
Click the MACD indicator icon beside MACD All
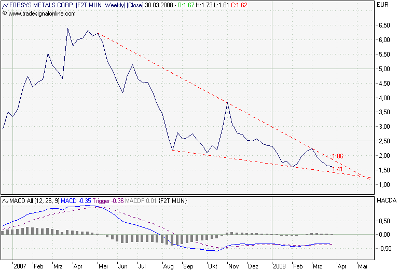tap(5, 201)
